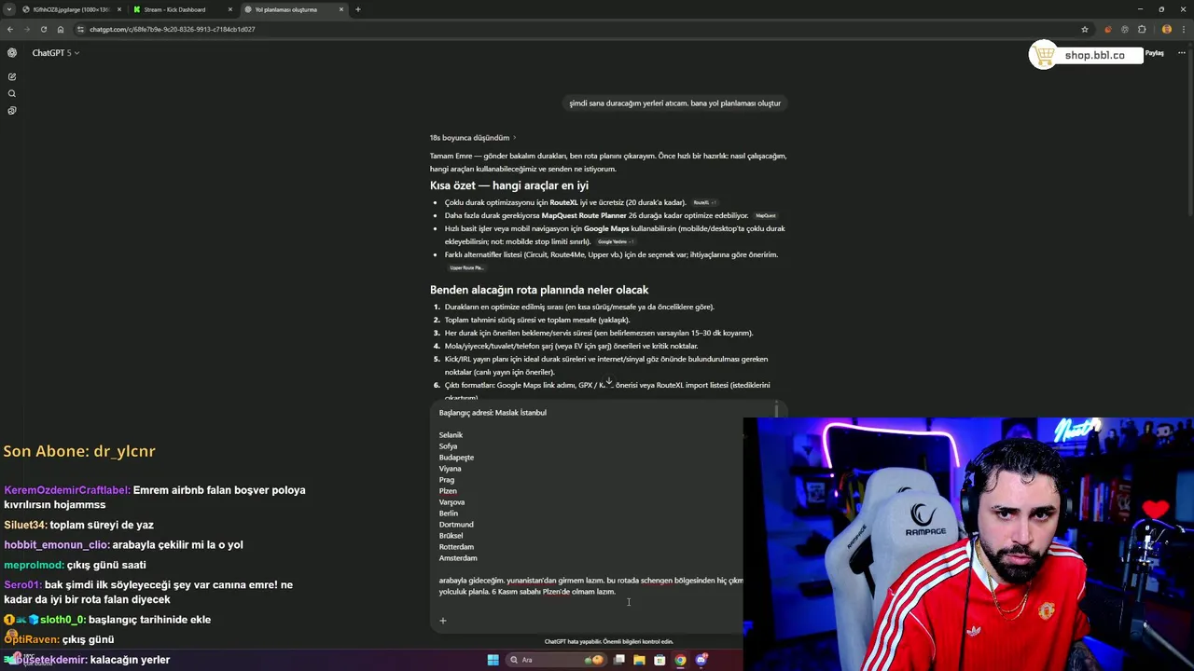
Task: Click 'Amsterdam' in the composer list
Action: click(458, 558)
